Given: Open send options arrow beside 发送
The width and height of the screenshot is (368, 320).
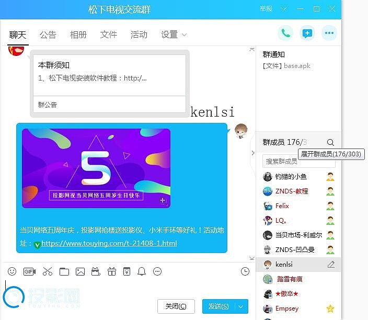Looking at the screenshot, I should 241,306.
